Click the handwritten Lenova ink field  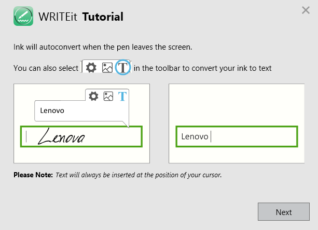pos(81,136)
